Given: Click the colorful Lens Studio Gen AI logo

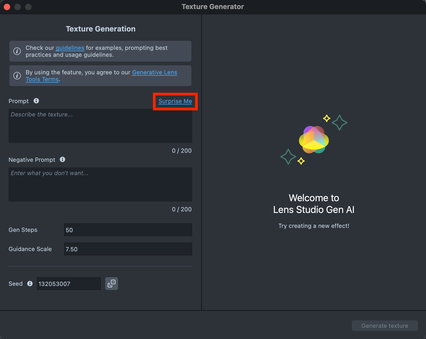Looking at the screenshot, I should [x=314, y=140].
